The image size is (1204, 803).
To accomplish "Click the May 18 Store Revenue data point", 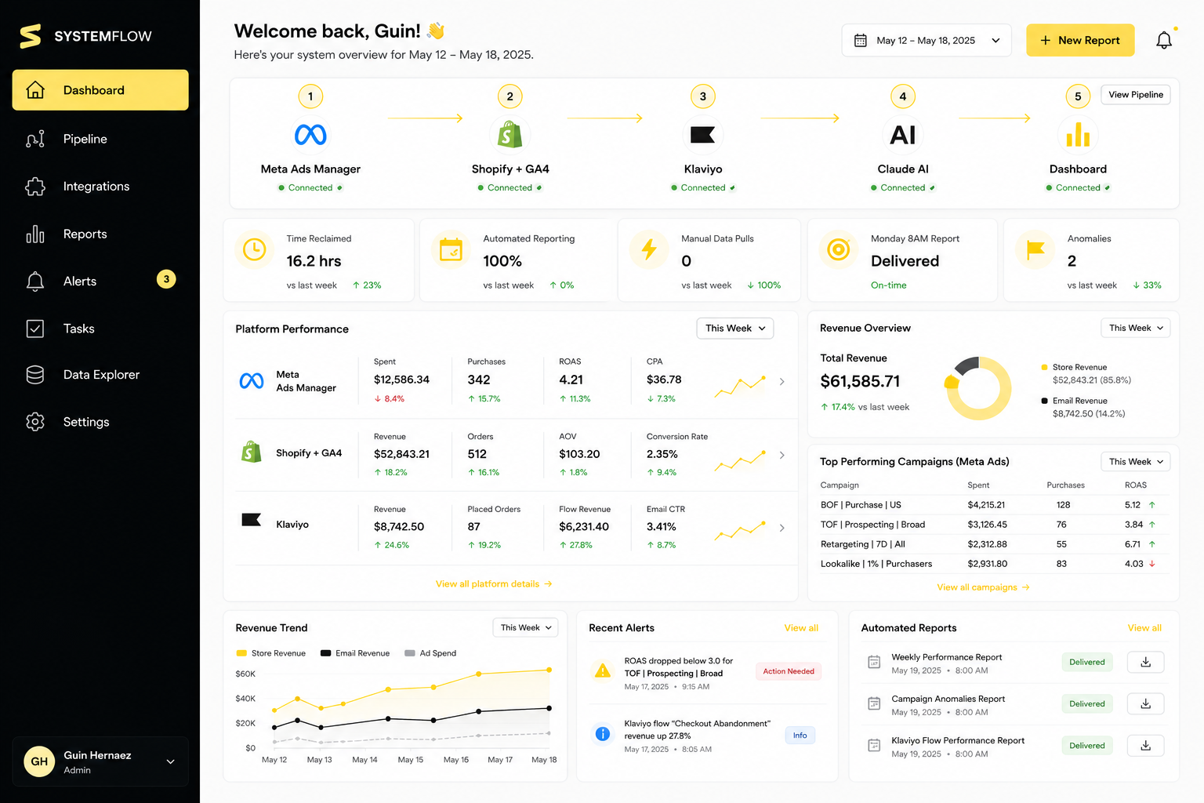I will pos(549,670).
